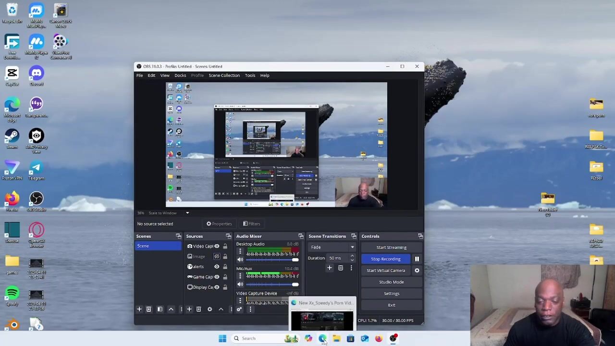Image resolution: width=615 pixels, height=346 pixels.
Task: Open the preview scale dropdown arrow
Action: click(187, 213)
